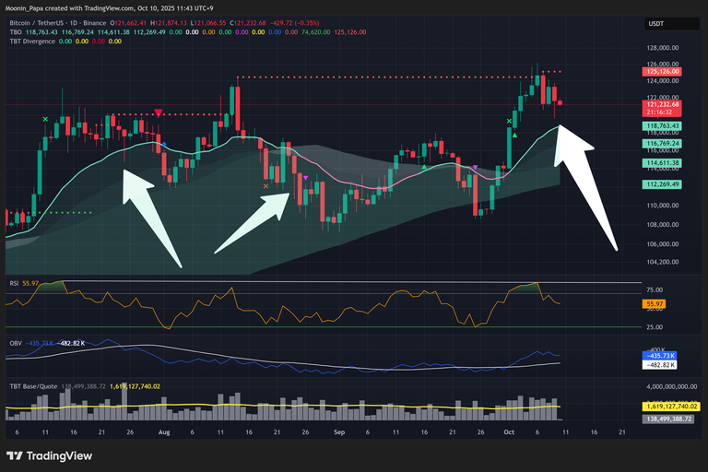Select the RSI indicator legend label
The height and width of the screenshot is (472, 708).
16,283
